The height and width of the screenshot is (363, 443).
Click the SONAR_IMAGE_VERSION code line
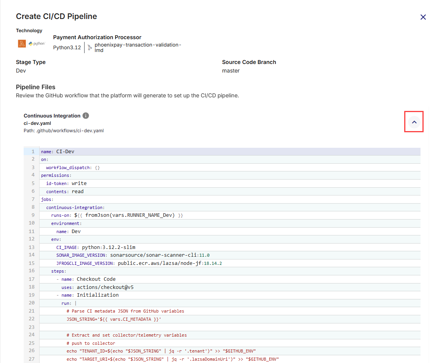pyautogui.click(x=133, y=255)
